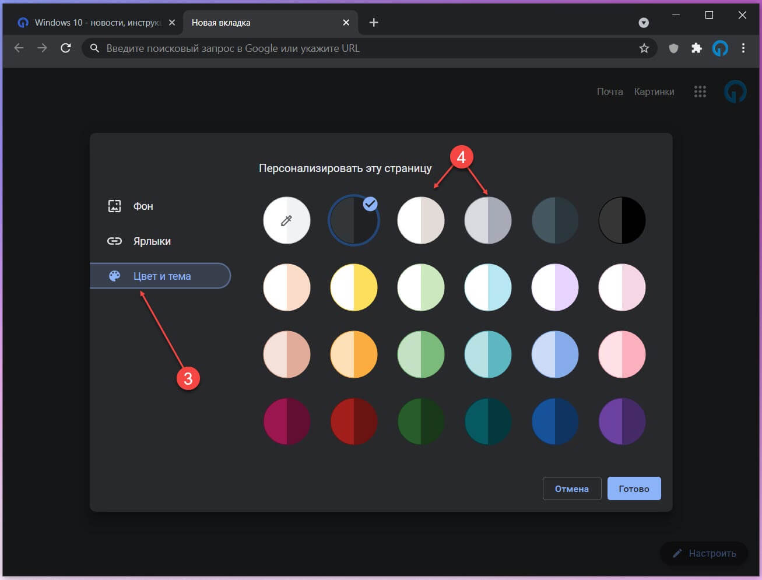The width and height of the screenshot is (762, 580).
Task: Open Chrome's three-dot menu
Action: (743, 48)
